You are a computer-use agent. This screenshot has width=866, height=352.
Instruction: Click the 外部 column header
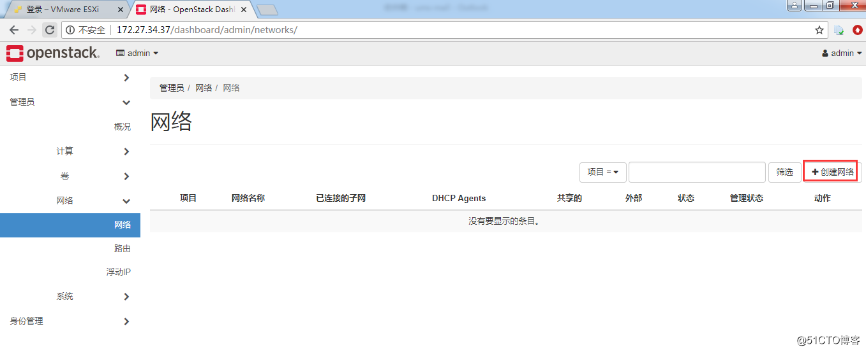[634, 198]
